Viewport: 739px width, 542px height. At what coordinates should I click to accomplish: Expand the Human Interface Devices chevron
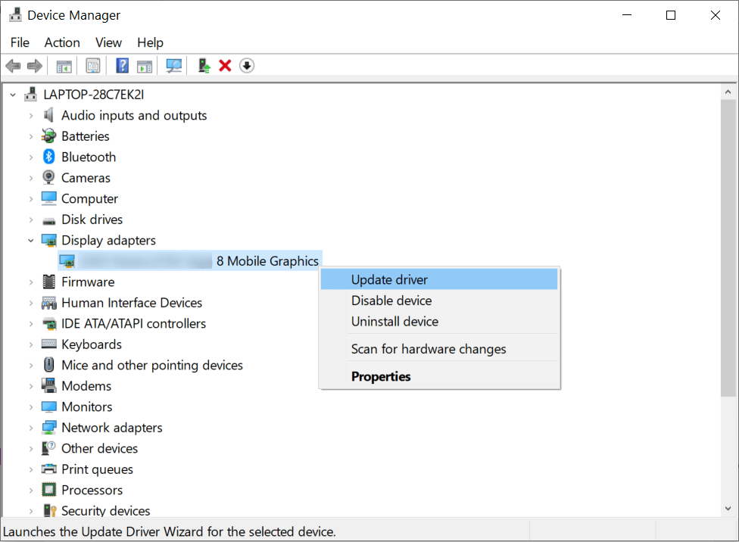click(30, 303)
